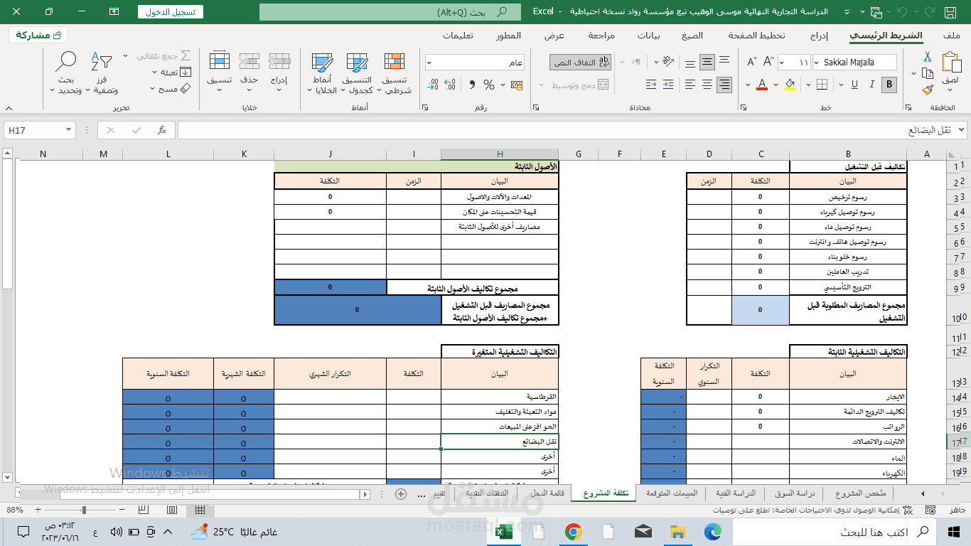Image resolution: width=971 pixels, height=546 pixels.
Task: Click the Sign in (تسجيل الدخول) button
Action: point(171,12)
